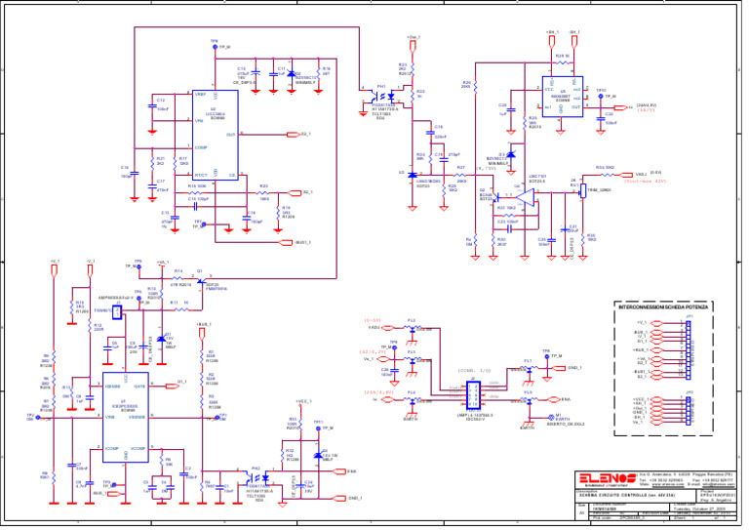Click the RV1 trimmer potentiometer symbol
The image size is (749, 530).
(582, 192)
